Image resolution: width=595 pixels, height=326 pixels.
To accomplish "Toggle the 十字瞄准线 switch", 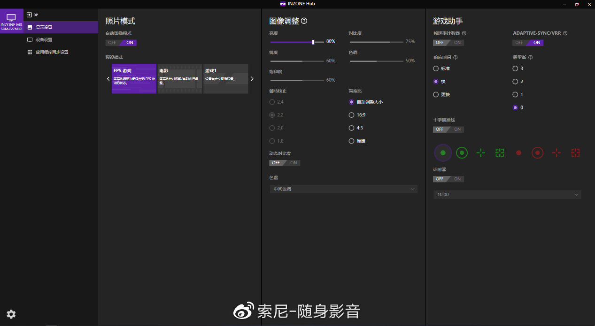I will [448, 129].
